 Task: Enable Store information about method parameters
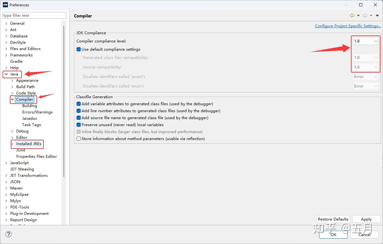tap(79, 139)
